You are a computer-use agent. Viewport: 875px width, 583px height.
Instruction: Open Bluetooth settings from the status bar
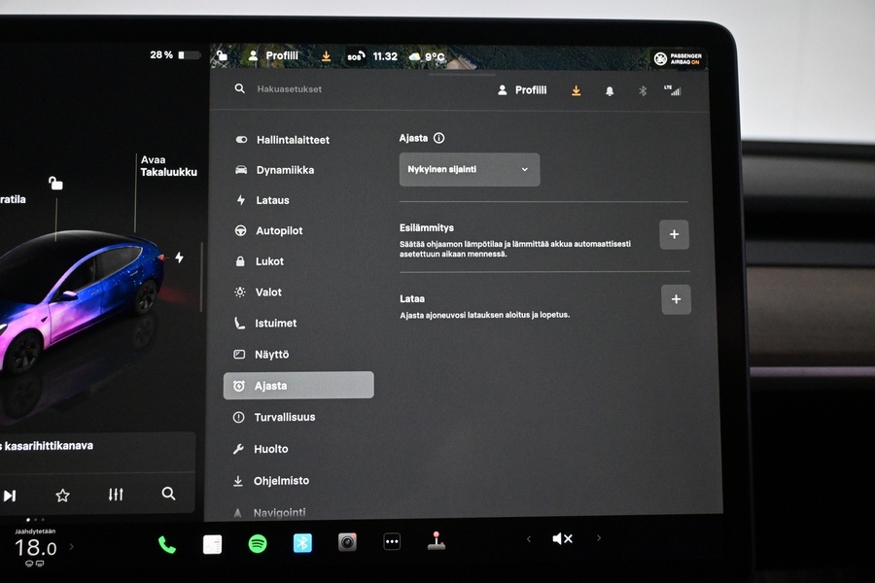point(641,89)
